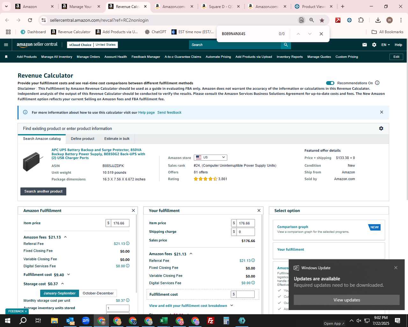Click Your fulfillment Shipping charge field
Viewport: 408px width, 327px height.
point(245,232)
